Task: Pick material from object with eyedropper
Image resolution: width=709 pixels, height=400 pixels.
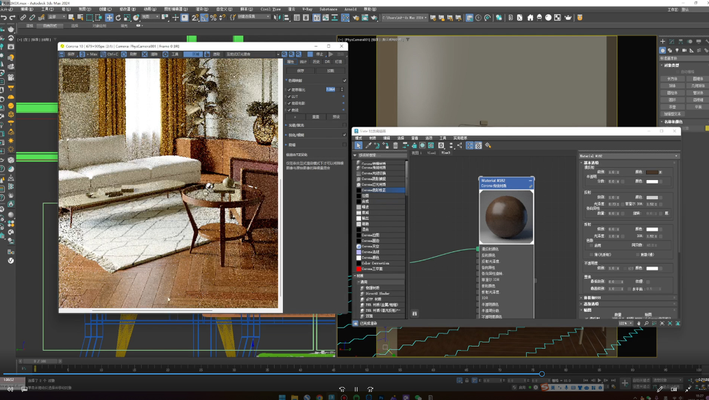Action: (368, 145)
